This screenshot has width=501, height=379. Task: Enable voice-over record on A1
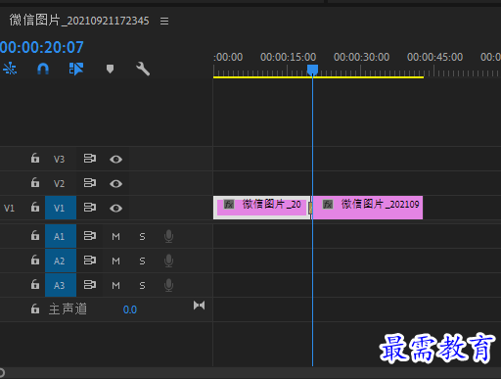(168, 236)
